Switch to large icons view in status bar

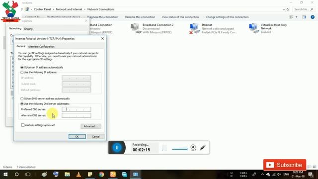[315, 167]
